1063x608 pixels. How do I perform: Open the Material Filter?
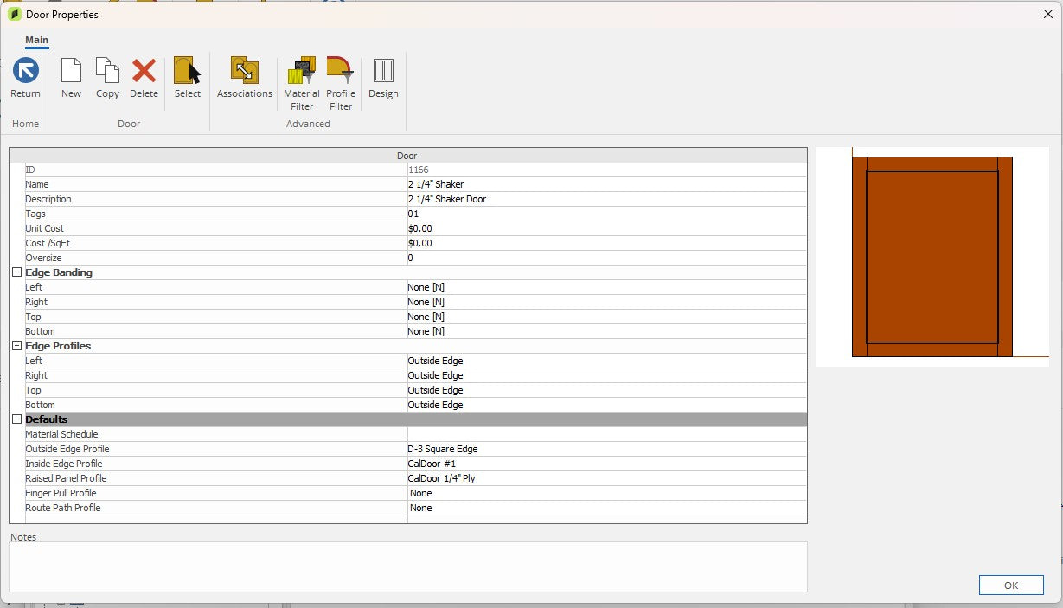(x=302, y=71)
